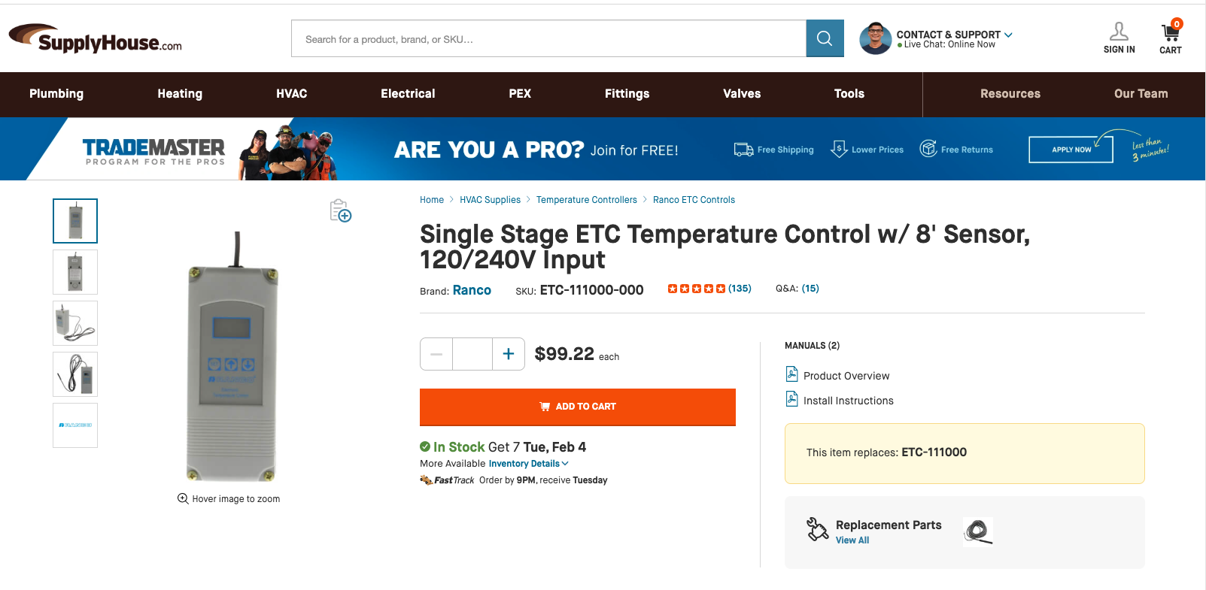Expand Inventory Details dropdown
Viewport: 1206px width, 590px height.
click(x=528, y=464)
